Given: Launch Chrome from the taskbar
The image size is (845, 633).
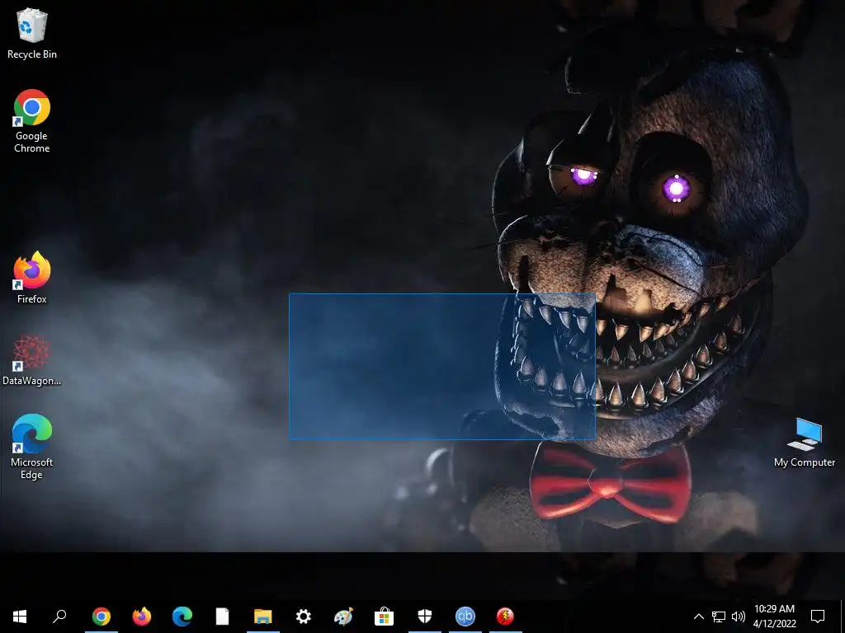Looking at the screenshot, I should coord(101,617).
